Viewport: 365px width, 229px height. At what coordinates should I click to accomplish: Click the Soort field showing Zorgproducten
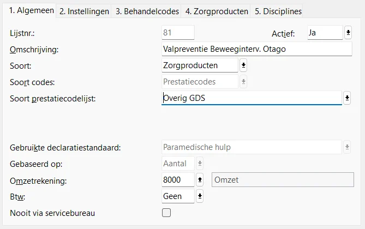point(200,65)
